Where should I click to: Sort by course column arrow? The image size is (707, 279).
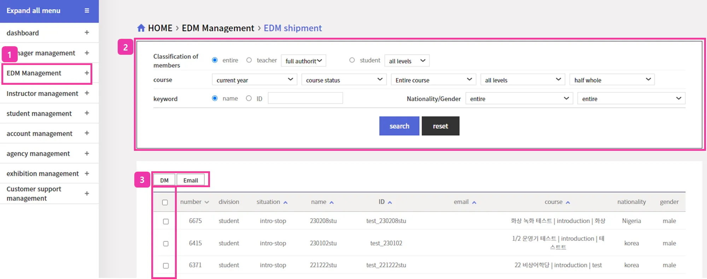click(x=568, y=202)
